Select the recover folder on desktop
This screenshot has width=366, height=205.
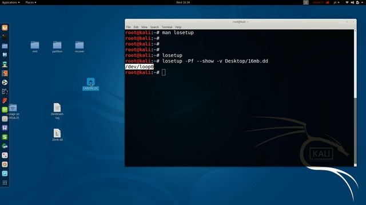(79, 47)
